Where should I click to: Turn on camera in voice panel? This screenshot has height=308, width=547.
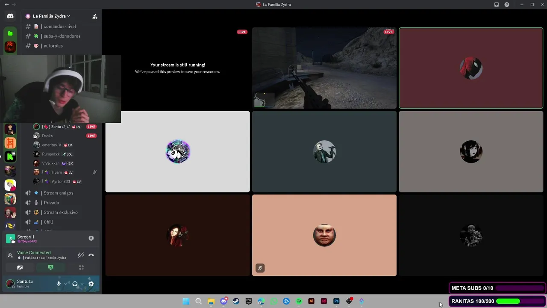(20, 267)
